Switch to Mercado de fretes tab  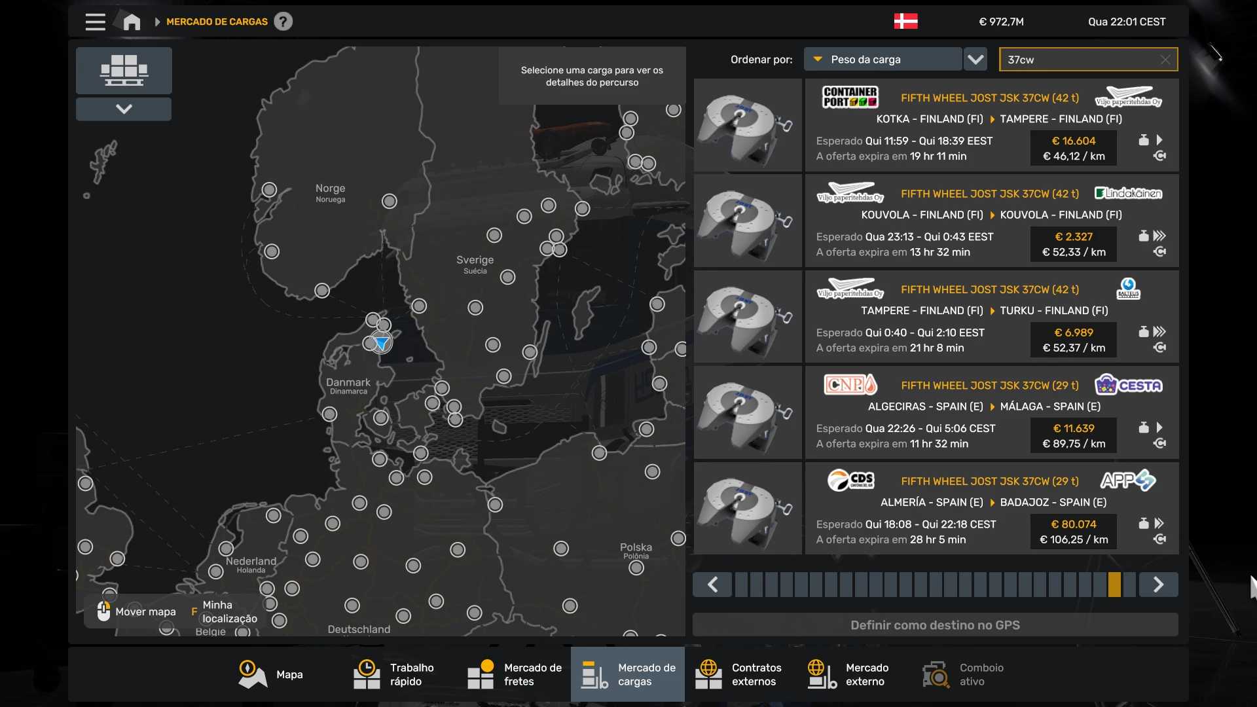[x=515, y=674]
